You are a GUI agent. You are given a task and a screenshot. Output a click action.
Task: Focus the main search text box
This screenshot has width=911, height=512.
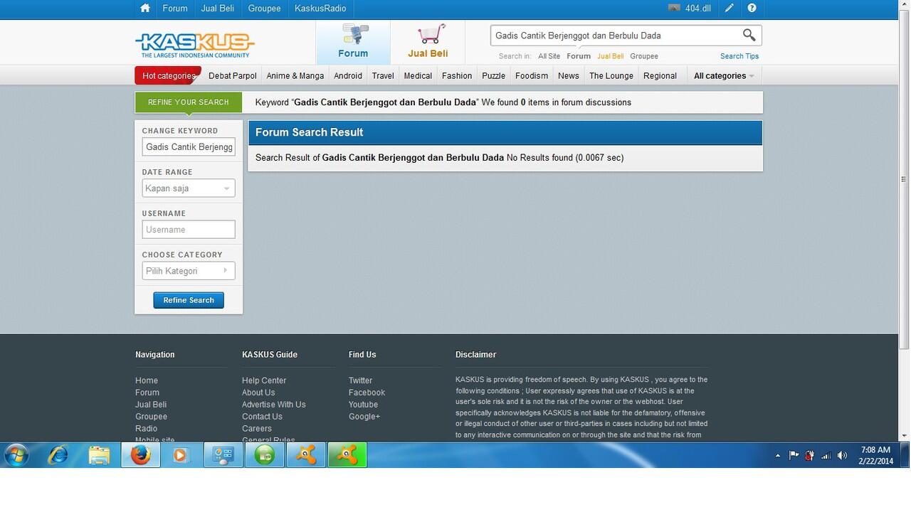[616, 36]
